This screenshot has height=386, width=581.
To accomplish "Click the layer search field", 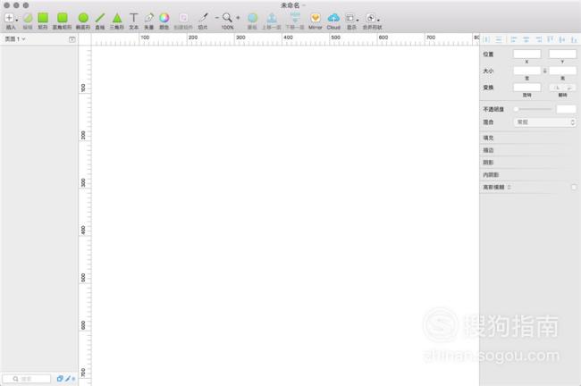I will point(27,379).
